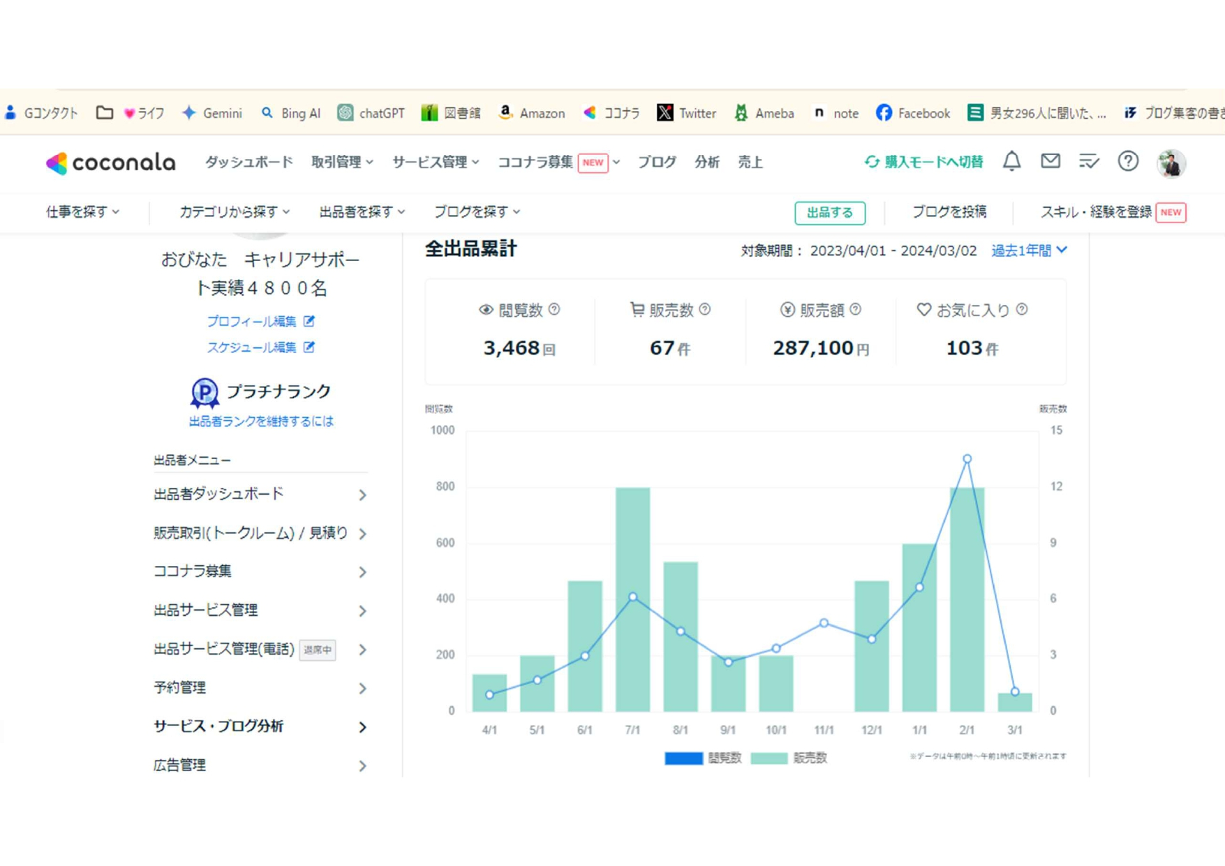Click the notification bell icon
The image size is (1225, 866).
tap(1011, 162)
